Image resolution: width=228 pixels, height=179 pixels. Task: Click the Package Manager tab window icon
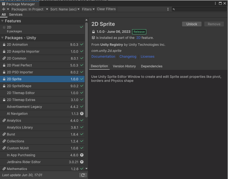pyautogui.click(x=3, y=4)
